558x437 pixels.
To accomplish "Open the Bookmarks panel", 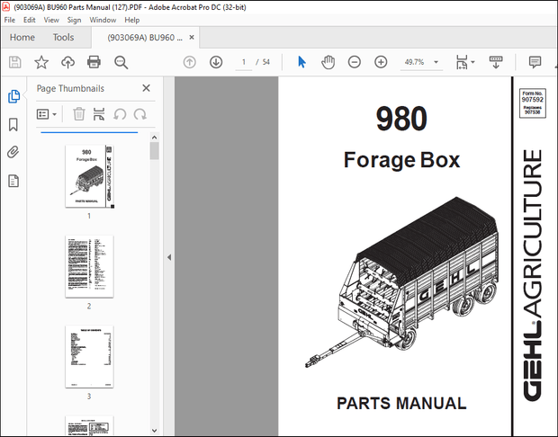I will click(x=13, y=124).
